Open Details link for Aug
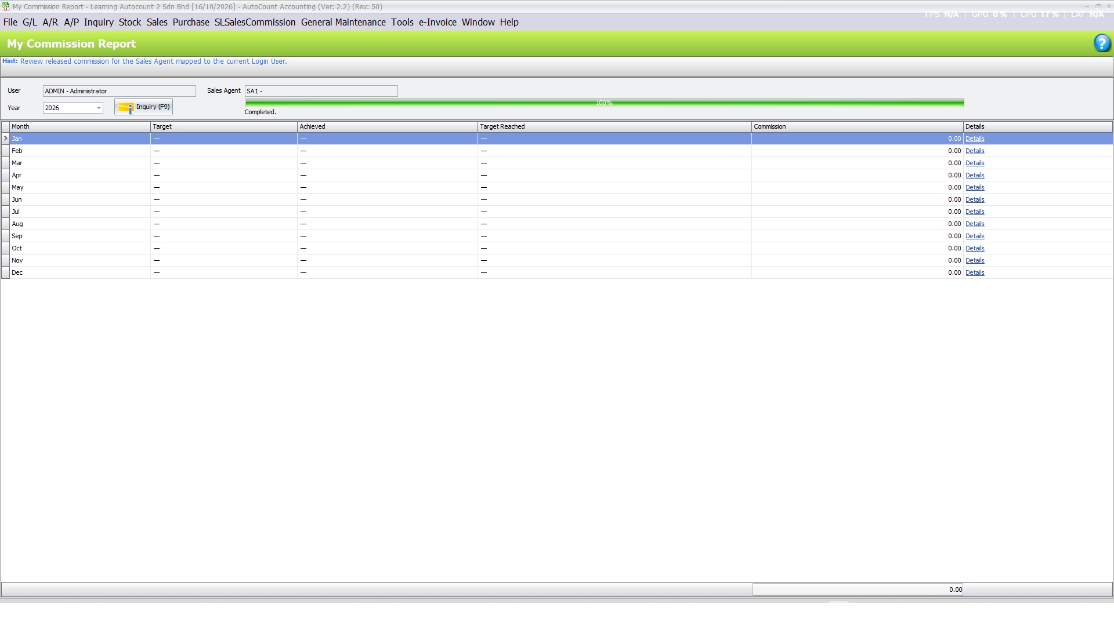Viewport: 1114px width, 626px height. tap(975, 224)
